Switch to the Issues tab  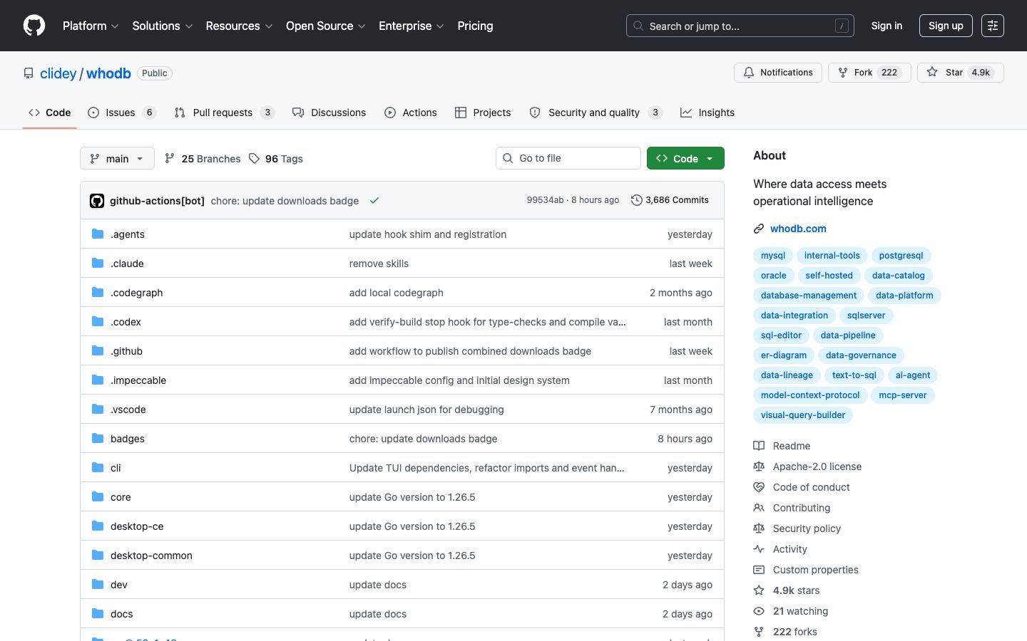coord(122,113)
